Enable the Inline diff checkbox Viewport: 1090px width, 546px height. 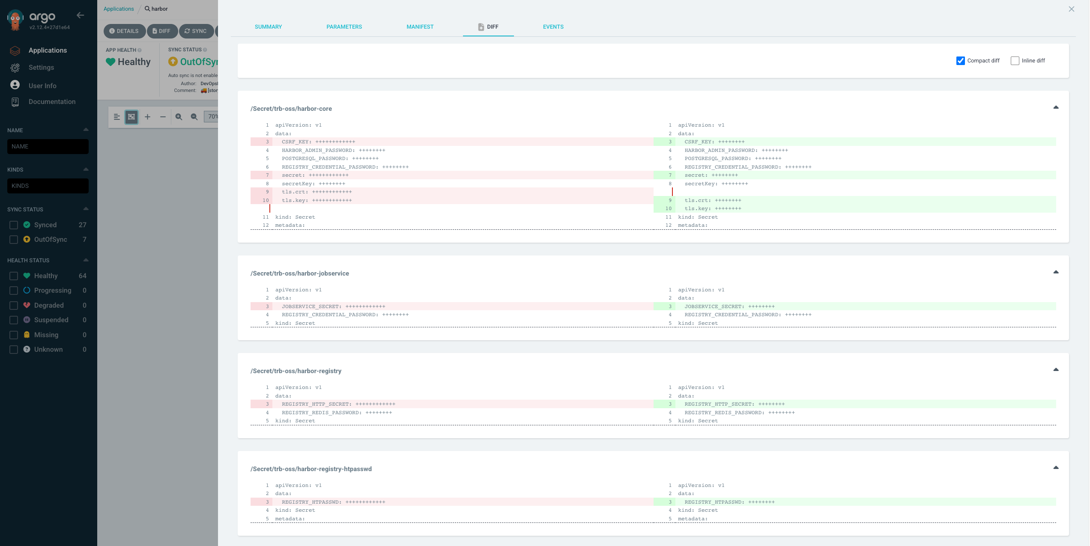pyautogui.click(x=1015, y=61)
